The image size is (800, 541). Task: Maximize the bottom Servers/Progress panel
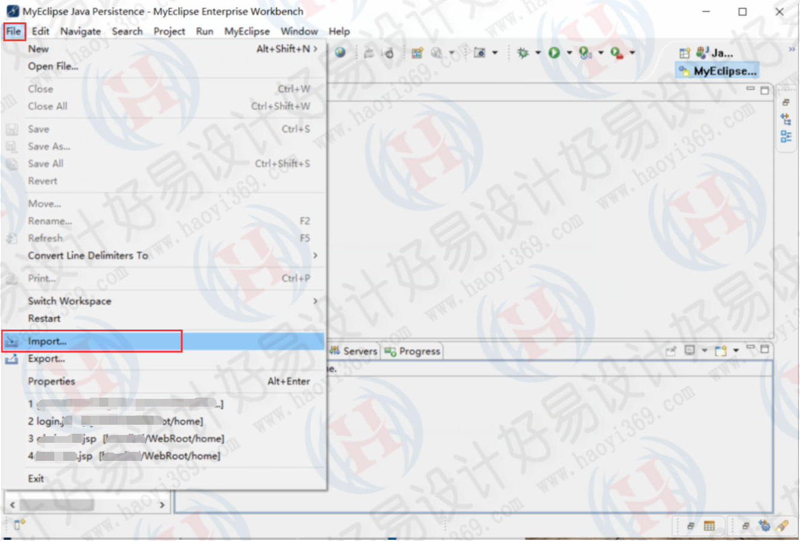(764, 349)
